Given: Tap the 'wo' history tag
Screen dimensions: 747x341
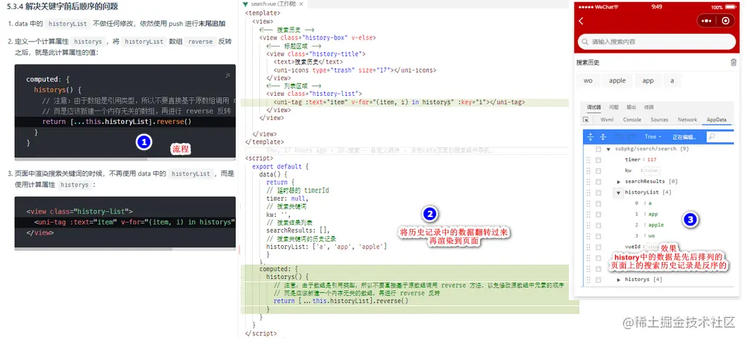Looking at the screenshot, I should [589, 80].
